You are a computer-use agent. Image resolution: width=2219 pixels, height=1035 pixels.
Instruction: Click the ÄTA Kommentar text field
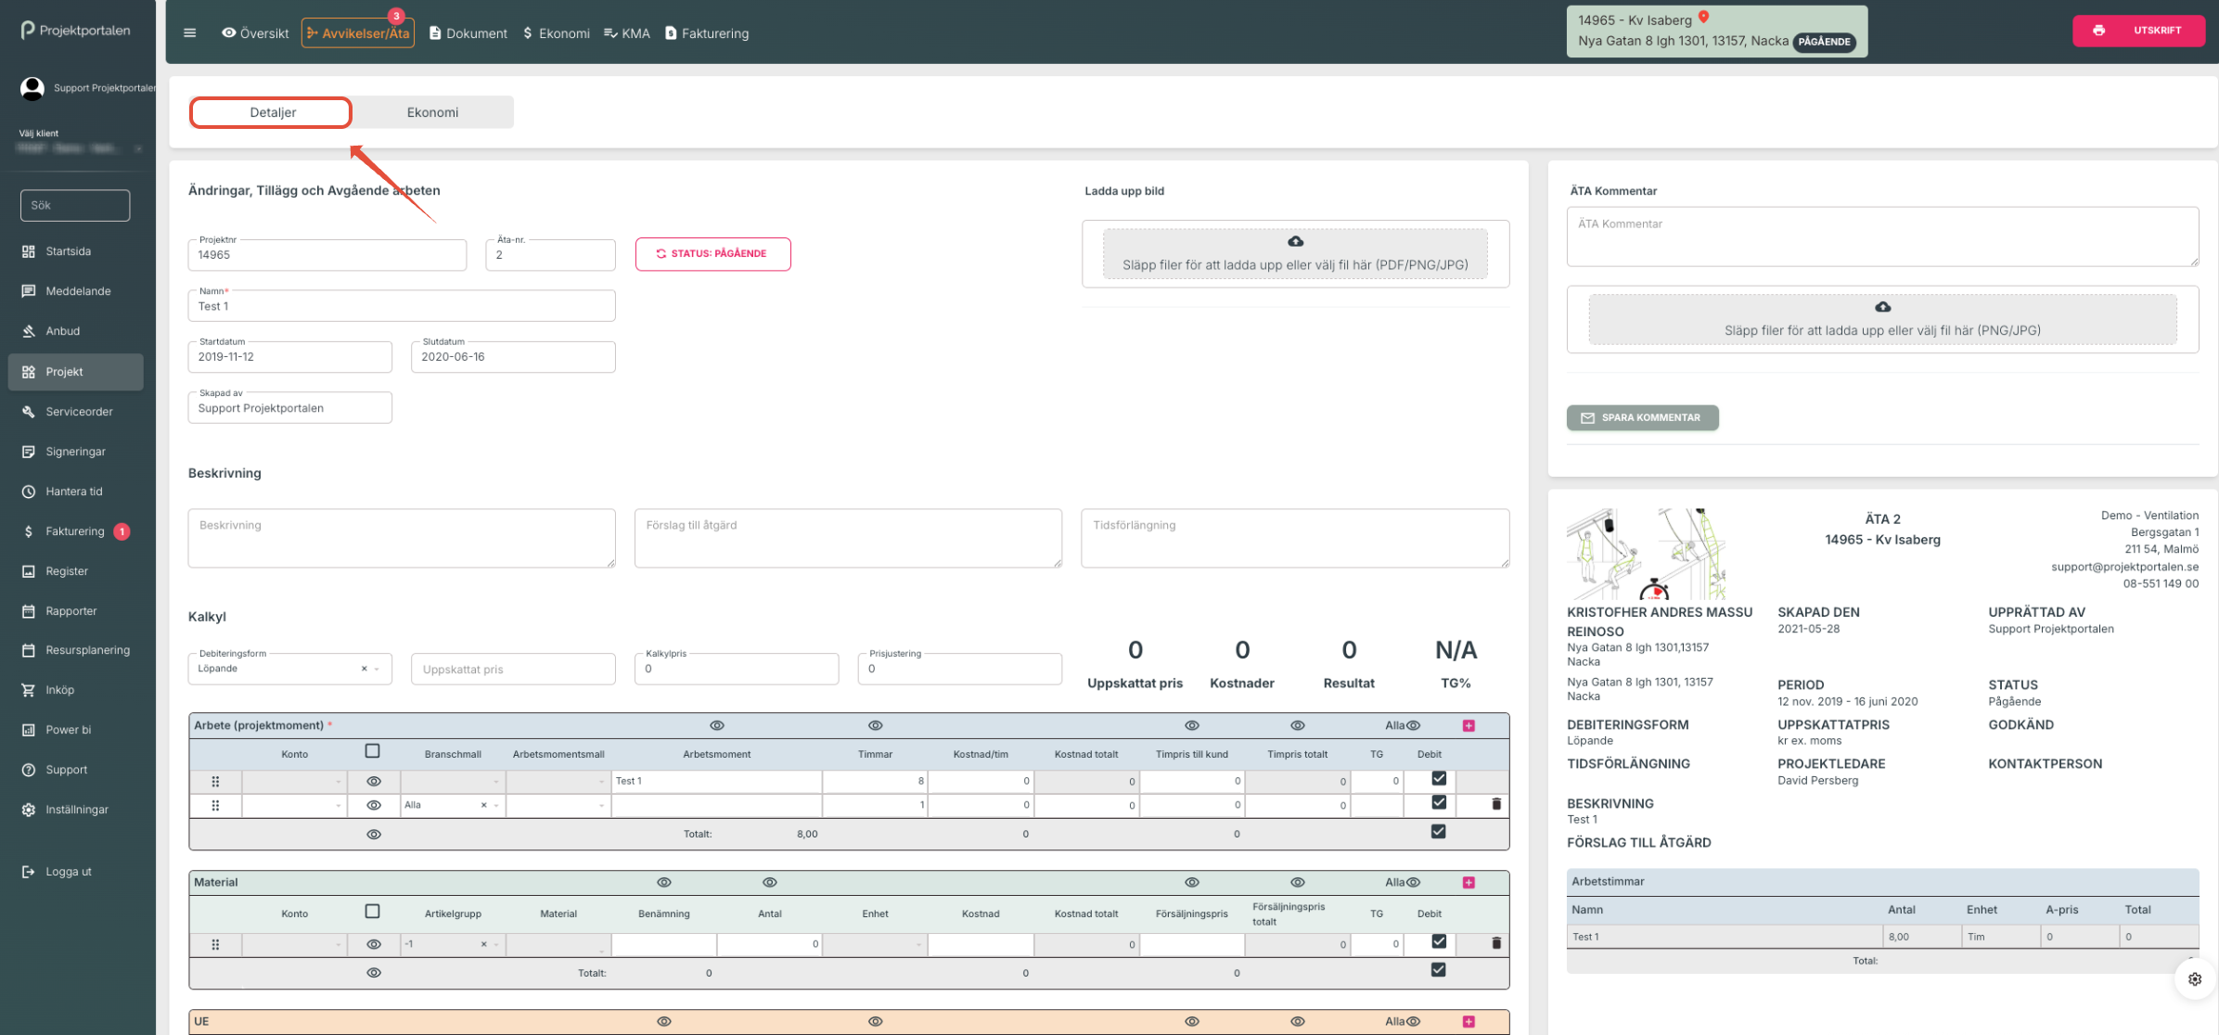coord(1881,236)
